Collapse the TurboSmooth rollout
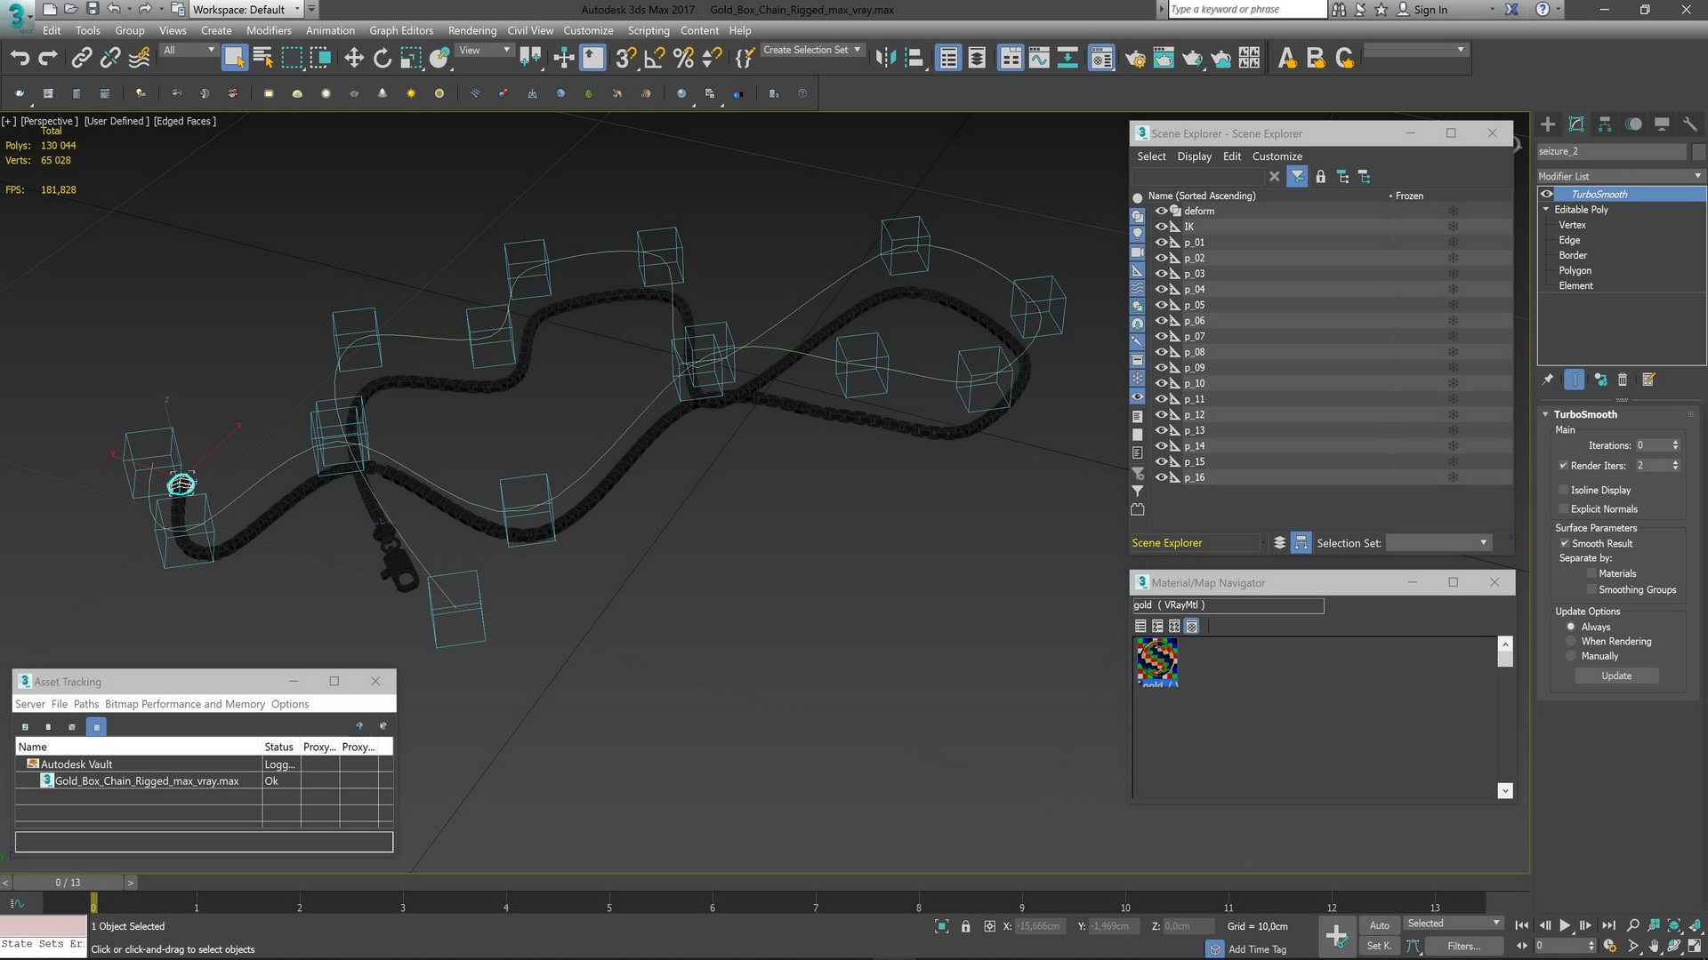This screenshot has height=960, width=1708. click(1546, 414)
